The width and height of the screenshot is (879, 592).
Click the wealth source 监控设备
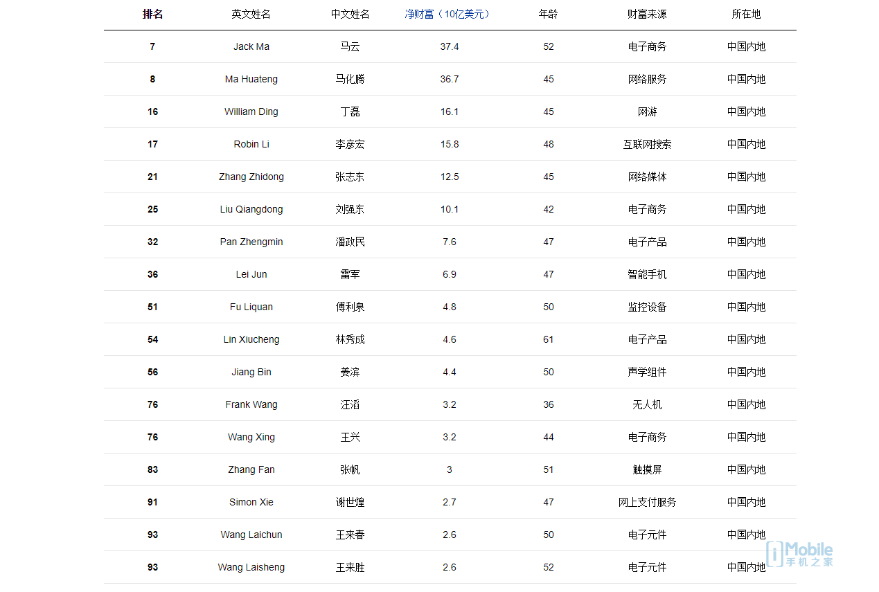coord(647,307)
